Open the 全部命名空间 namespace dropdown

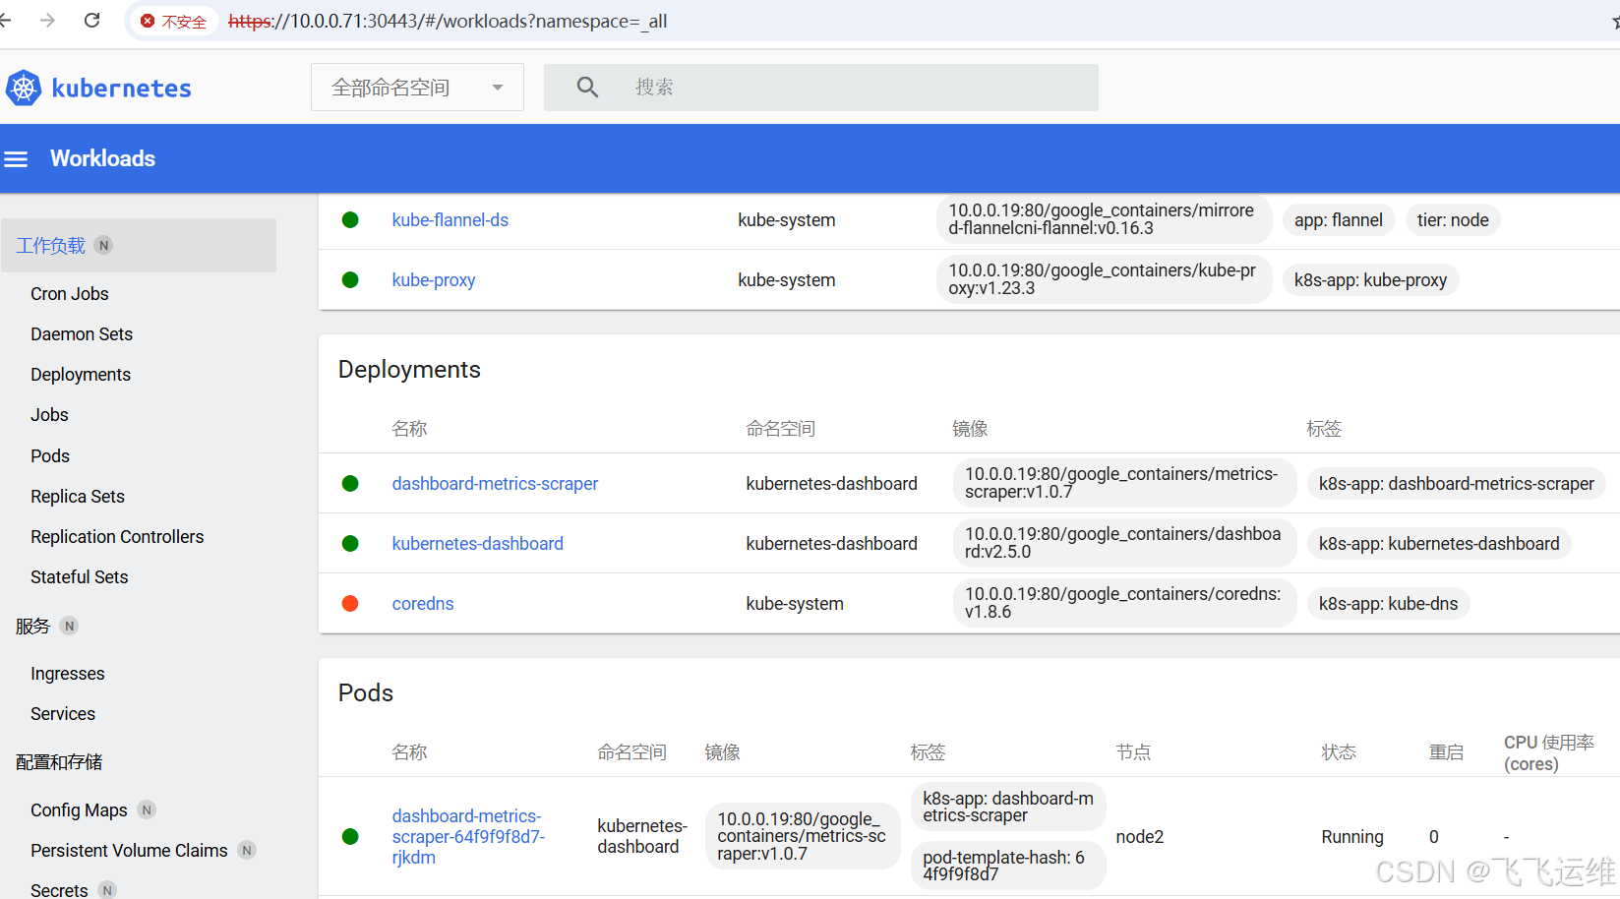coord(417,88)
